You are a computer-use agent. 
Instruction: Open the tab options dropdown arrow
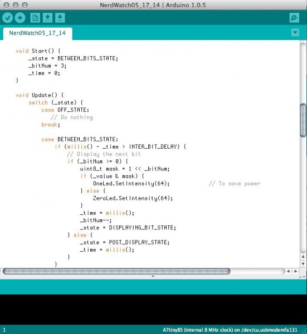pyautogui.click(x=295, y=33)
